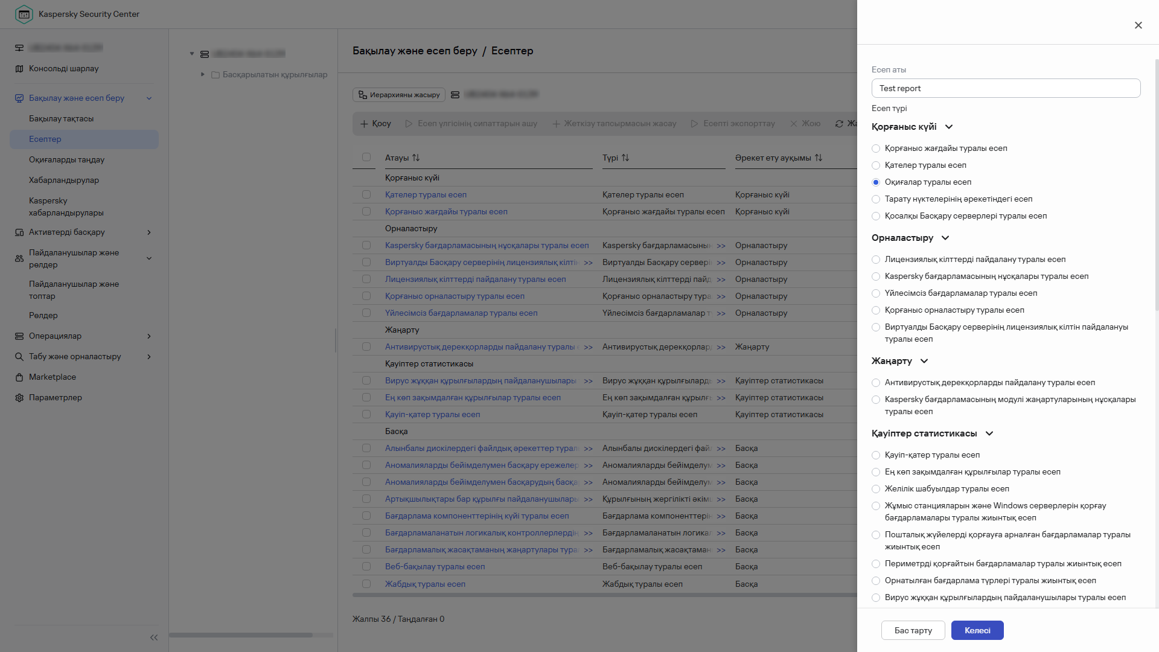Open Бақылау тақтасы menu item
The image size is (1159, 652).
coord(62,119)
